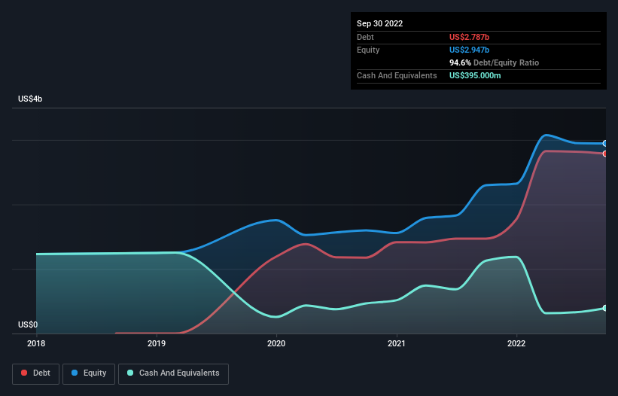Click the US$0 y-axis label
The height and width of the screenshot is (396, 618).
(x=28, y=324)
